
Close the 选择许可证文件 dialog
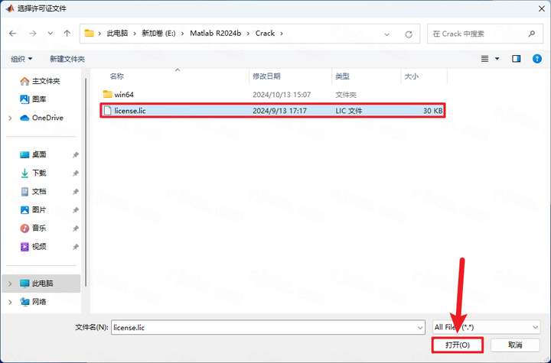tap(541, 8)
